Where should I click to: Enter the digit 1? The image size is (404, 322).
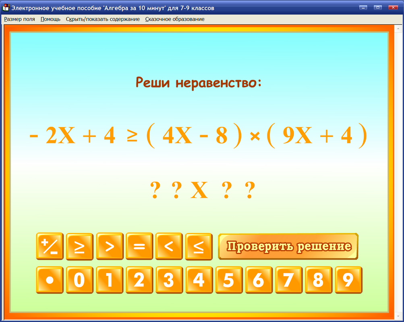[x=110, y=280]
